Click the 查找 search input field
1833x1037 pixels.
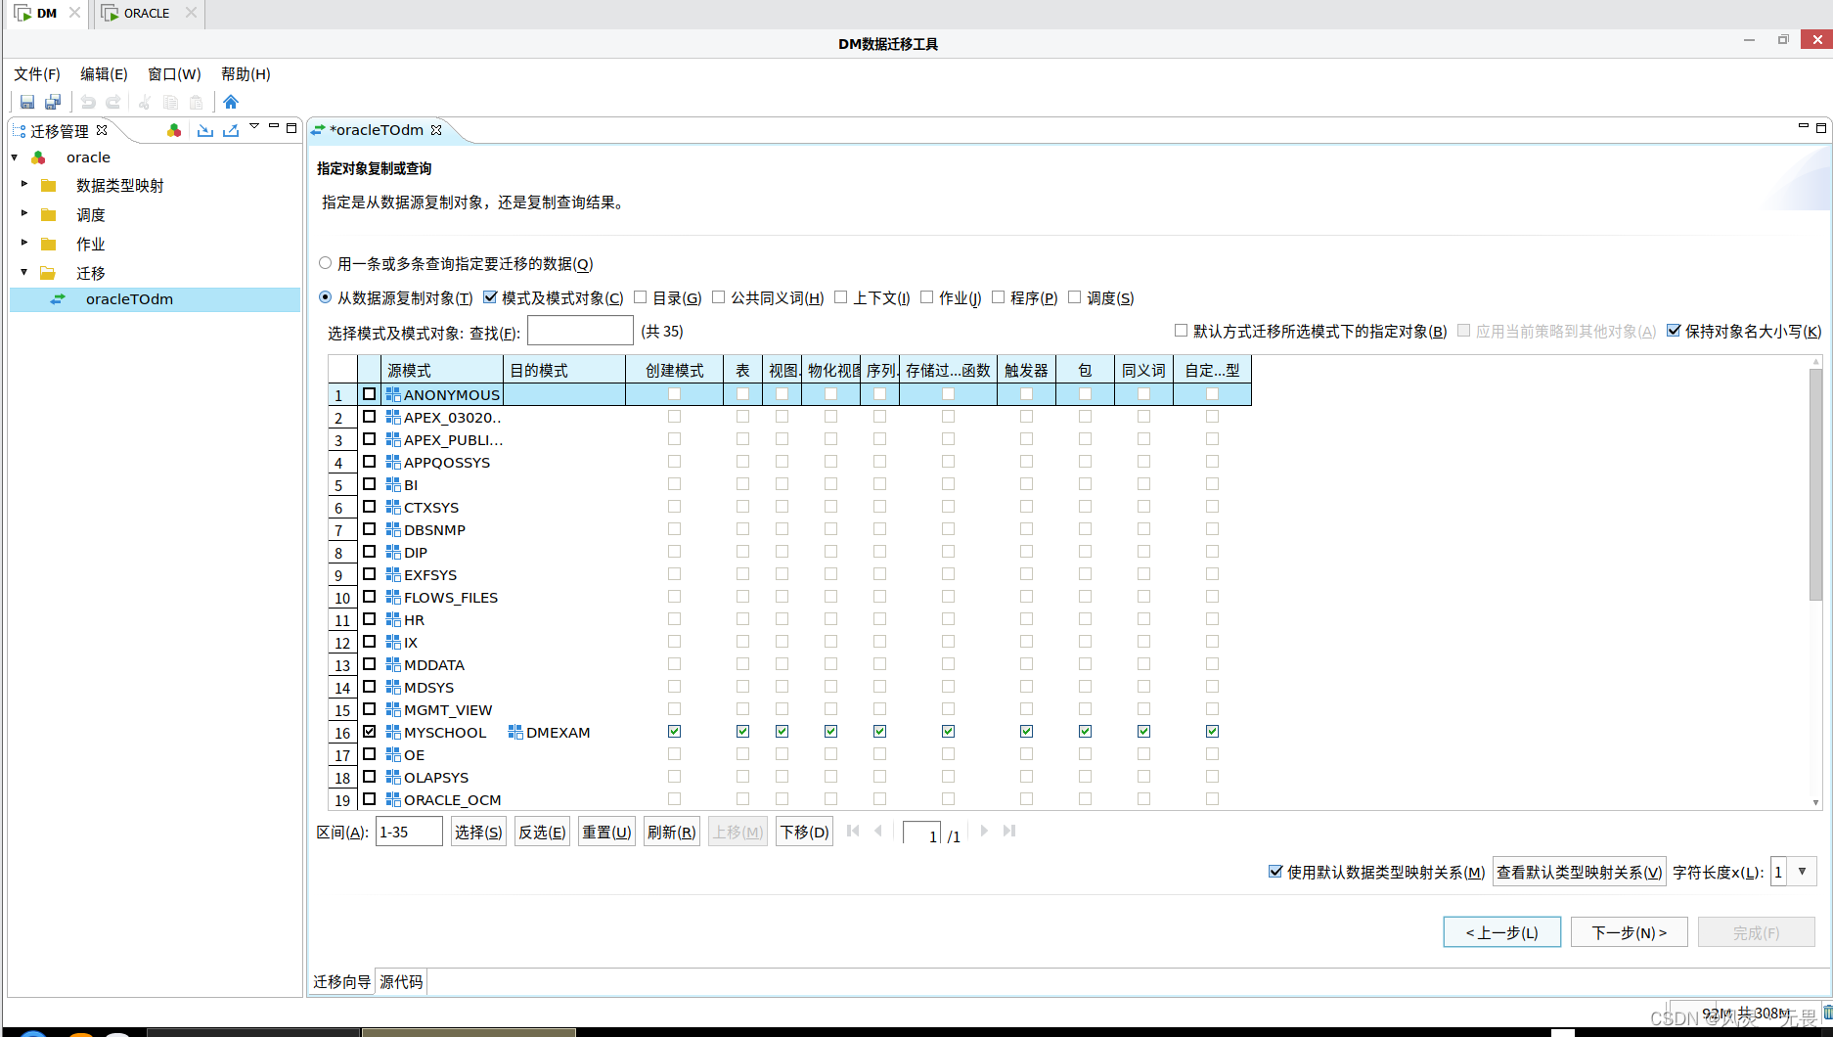click(580, 330)
